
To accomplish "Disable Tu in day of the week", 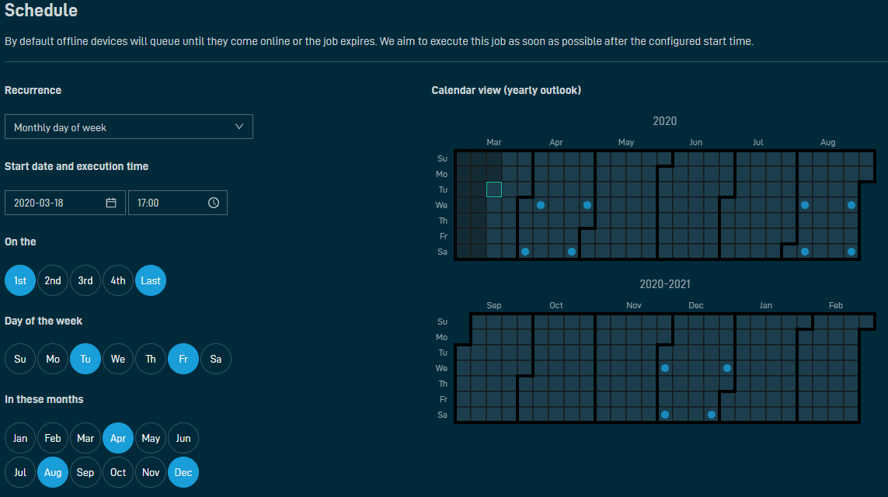I will click(85, 359).
